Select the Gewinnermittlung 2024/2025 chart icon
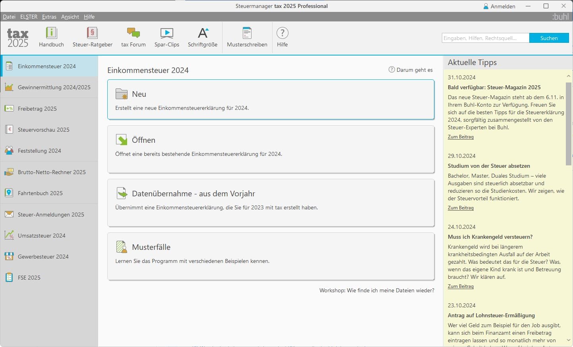Viewport: 573px width, 347px height. pyautogui.click(x=9, y=87)
